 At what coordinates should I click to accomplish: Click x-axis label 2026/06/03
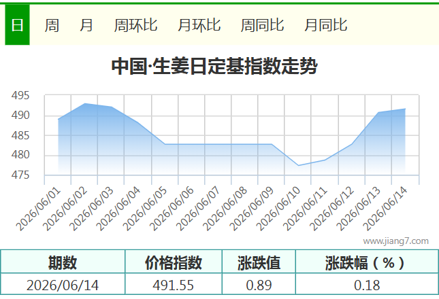click(x=92, y=209)
